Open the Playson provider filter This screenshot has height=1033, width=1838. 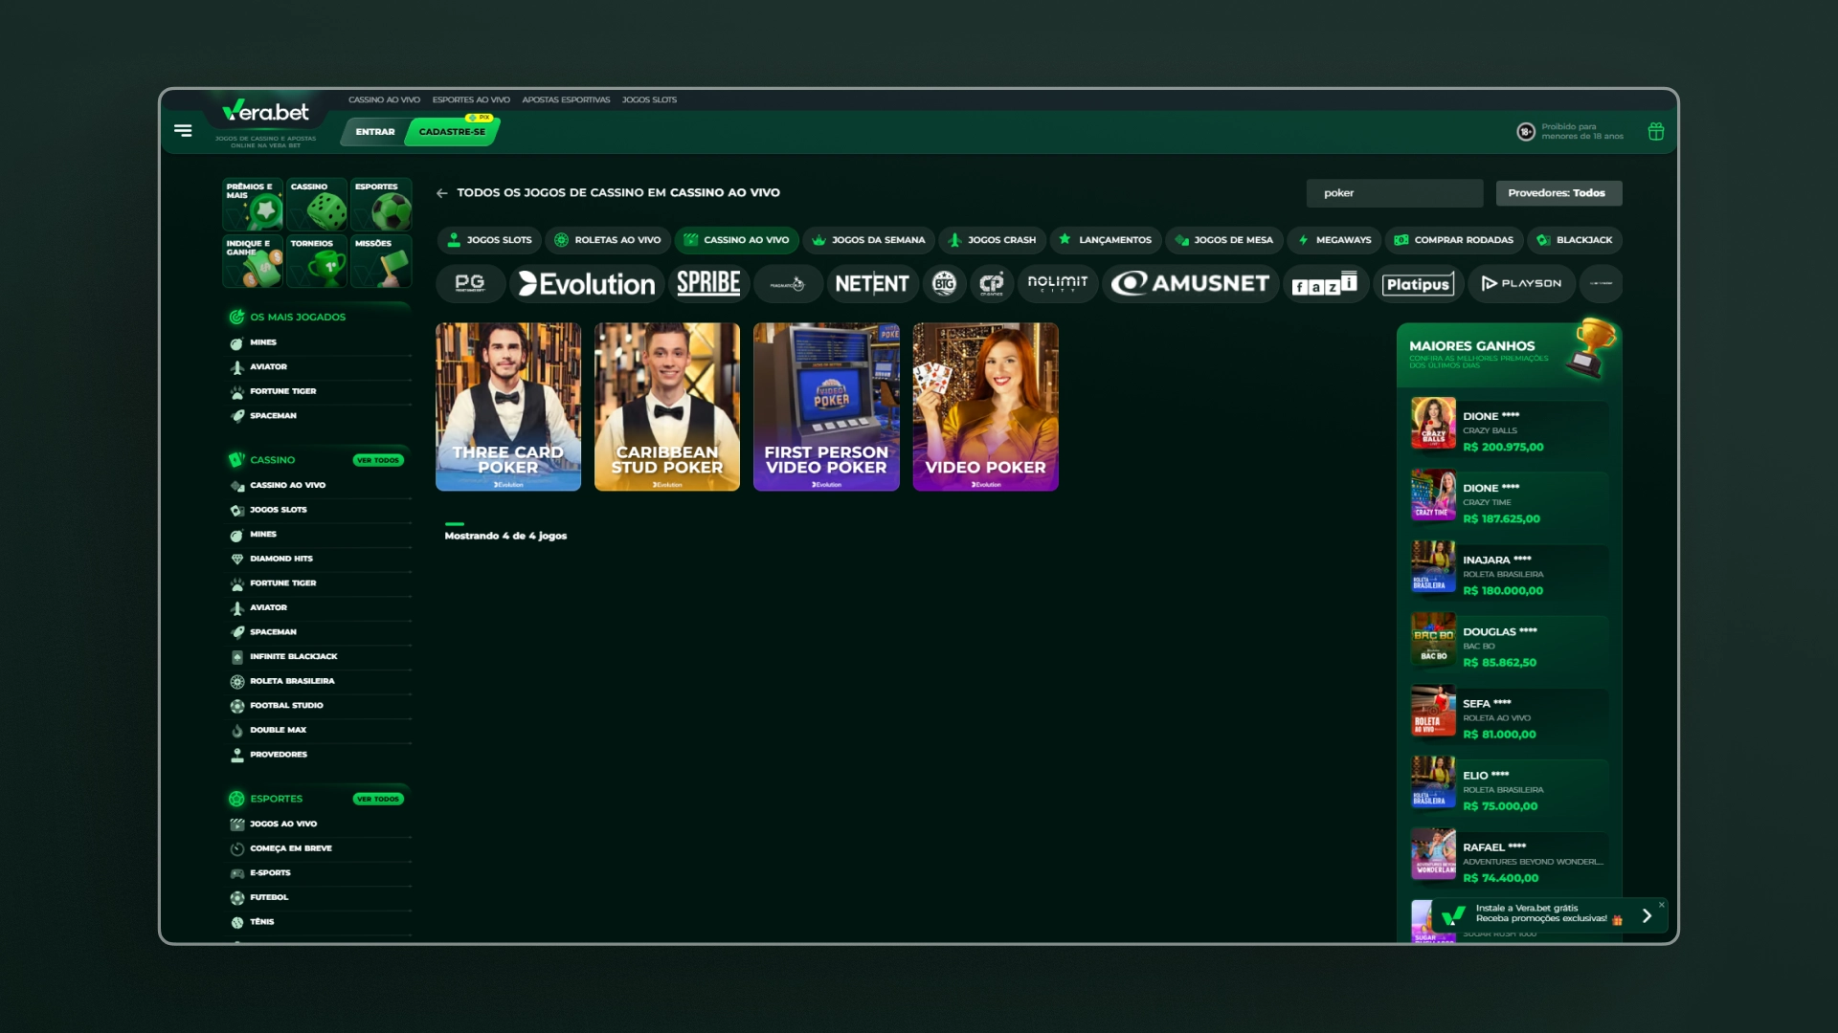click(x=1521, y=284)
